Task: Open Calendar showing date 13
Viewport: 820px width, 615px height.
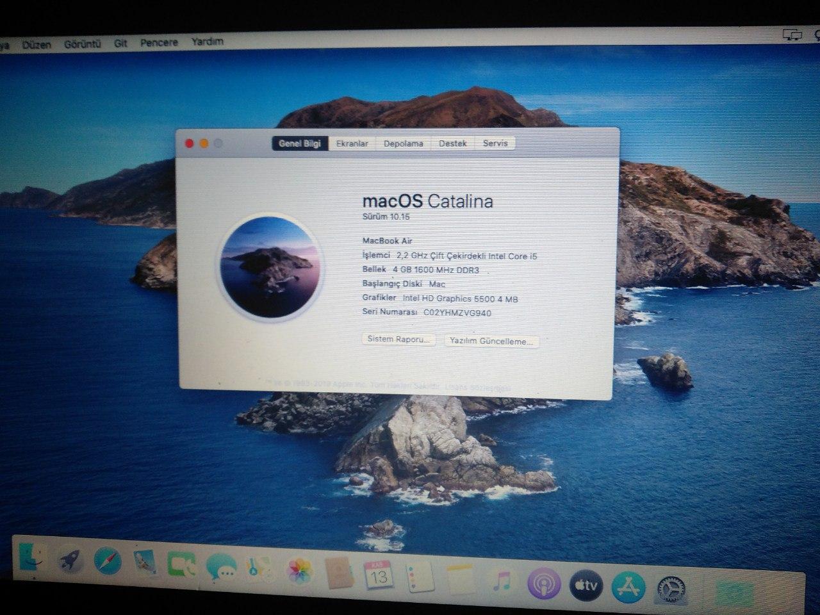Action: 379,575
